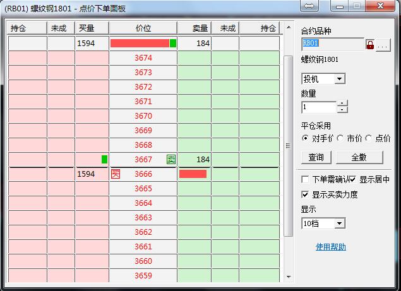401x291 pixels.
Task: Select the 点价 radio button
Action: coord(368,138)
